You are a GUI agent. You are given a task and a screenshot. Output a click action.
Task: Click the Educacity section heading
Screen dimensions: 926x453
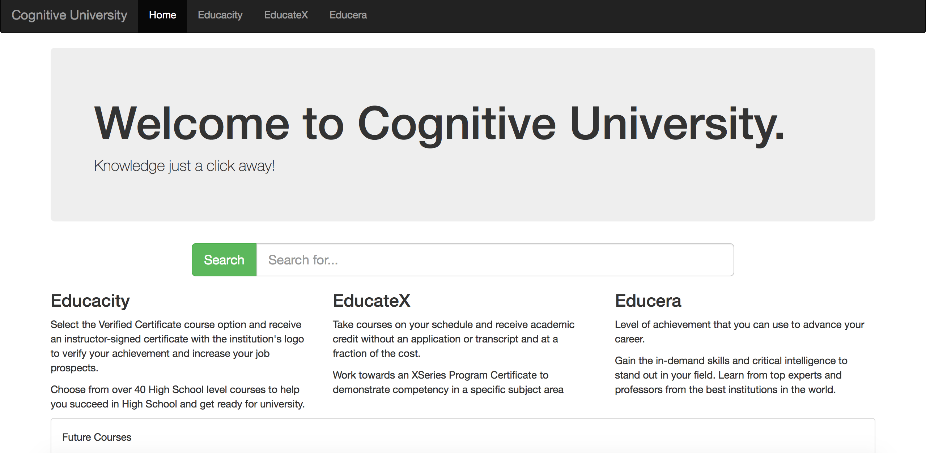[x=90, y=301]
